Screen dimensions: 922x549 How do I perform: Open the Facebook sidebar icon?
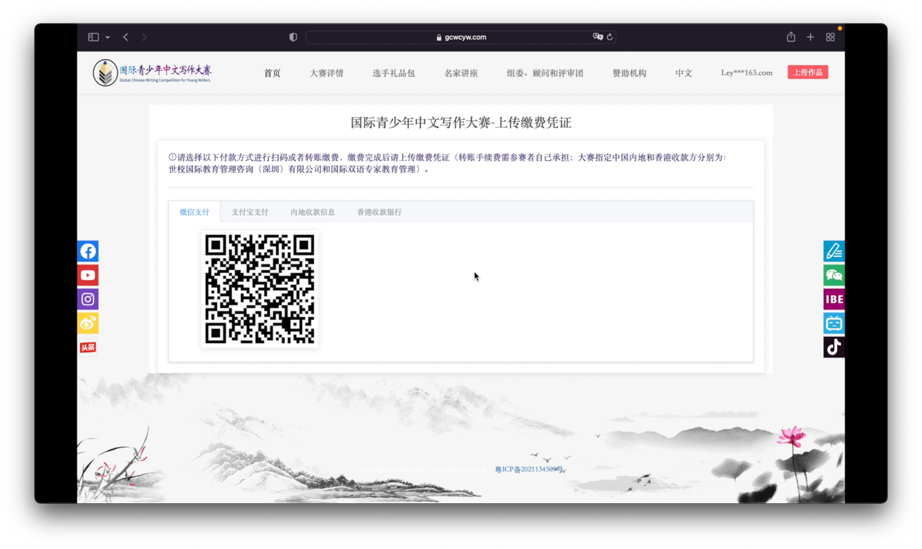click(88, 251)
